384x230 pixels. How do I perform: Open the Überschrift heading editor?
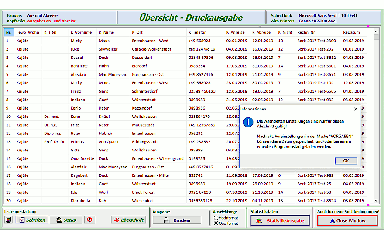click(128, 220)
